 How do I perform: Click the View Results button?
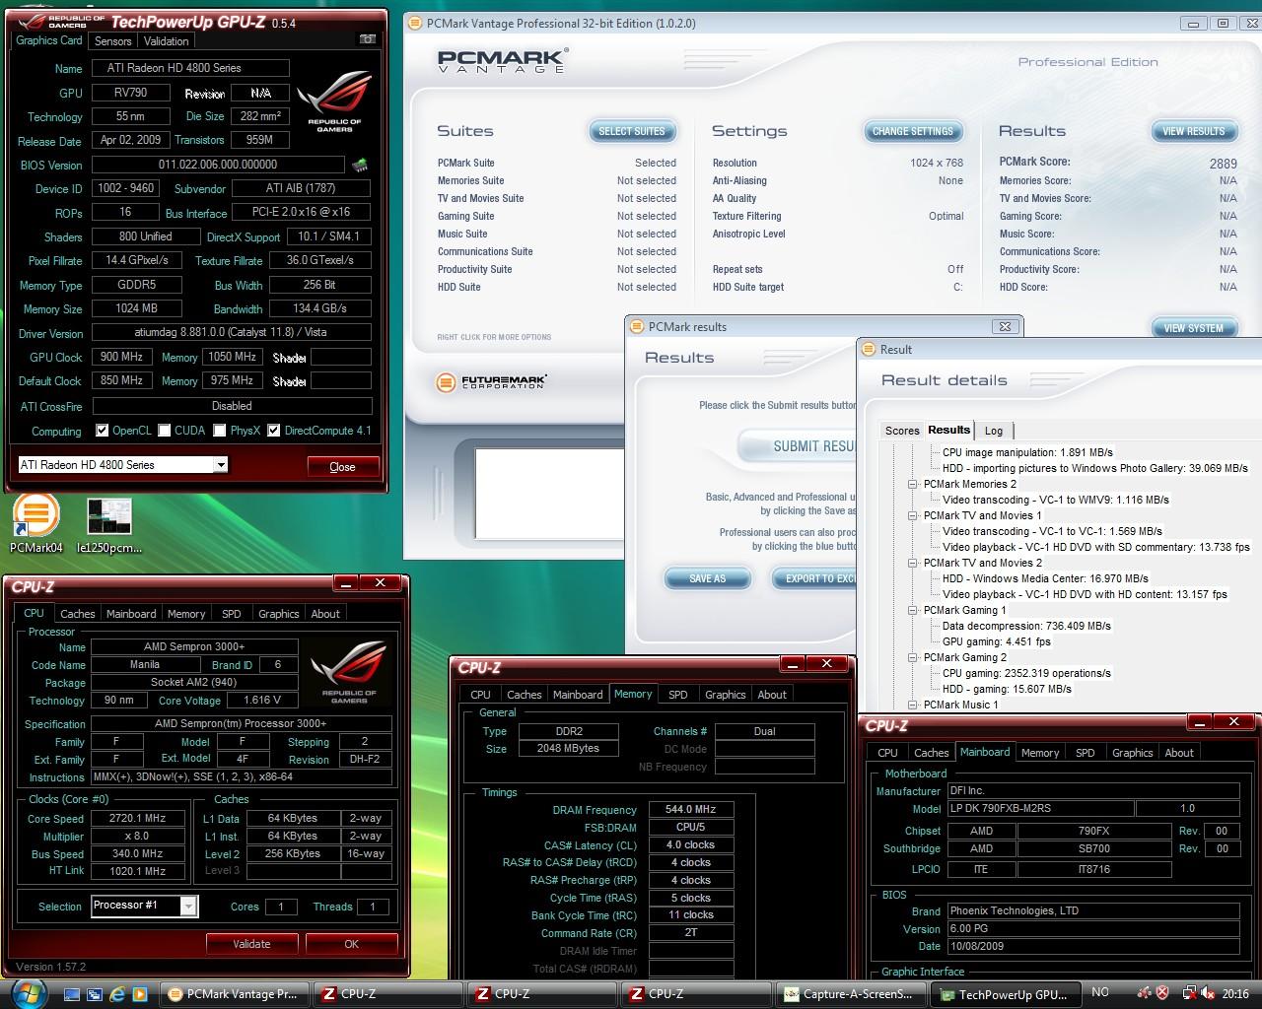[x=1193, y=131]
